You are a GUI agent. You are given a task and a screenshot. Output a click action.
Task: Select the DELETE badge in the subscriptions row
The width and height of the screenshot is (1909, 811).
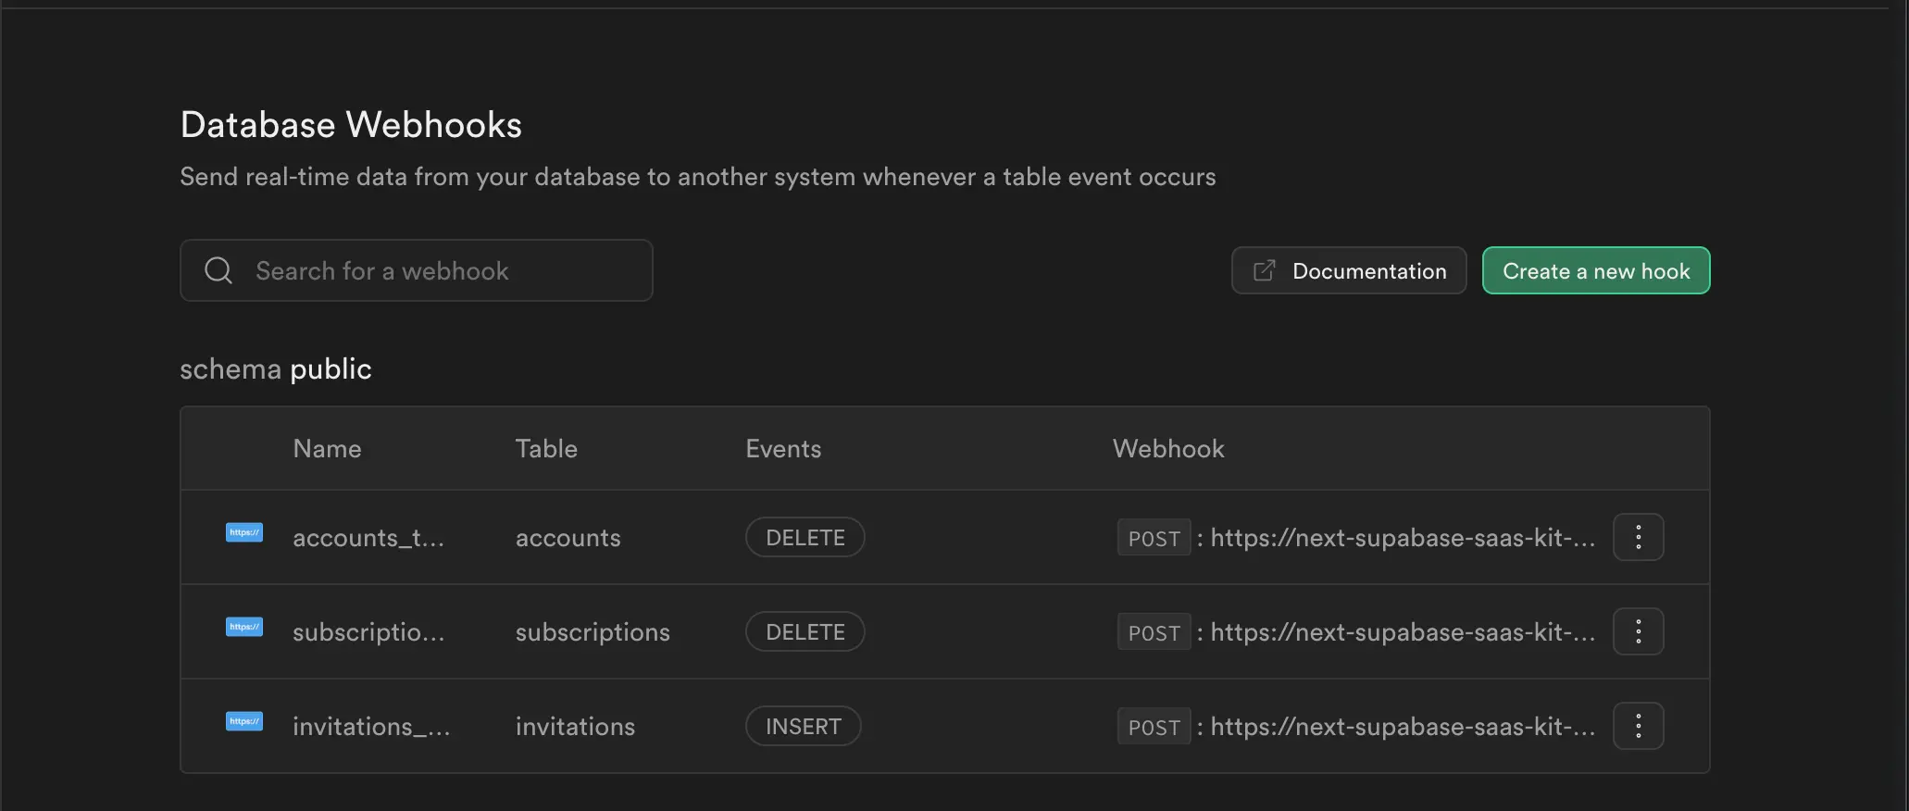(x=805, y=632)
